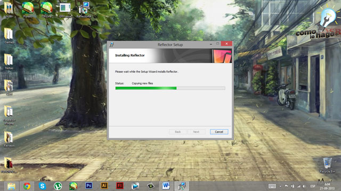The image size is (341, 191).
Task: Launch Adobe Illustrator from taskbar
Action: pos(104,186)
